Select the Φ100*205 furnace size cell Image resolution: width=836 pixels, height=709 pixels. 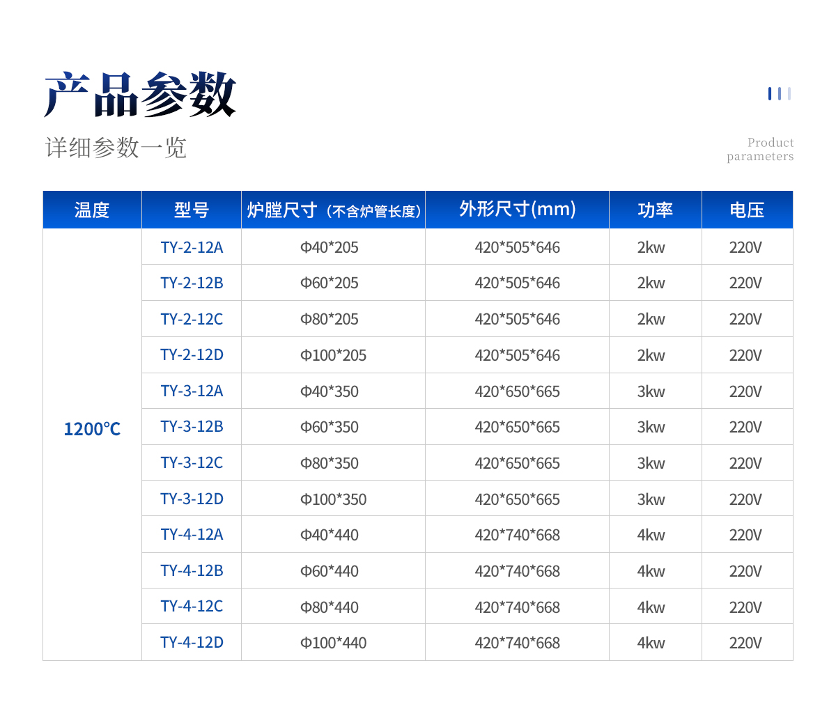pyautogui.click(x=333, y=355)
